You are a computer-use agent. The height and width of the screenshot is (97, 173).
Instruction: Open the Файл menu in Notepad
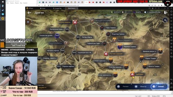point(8,3)
